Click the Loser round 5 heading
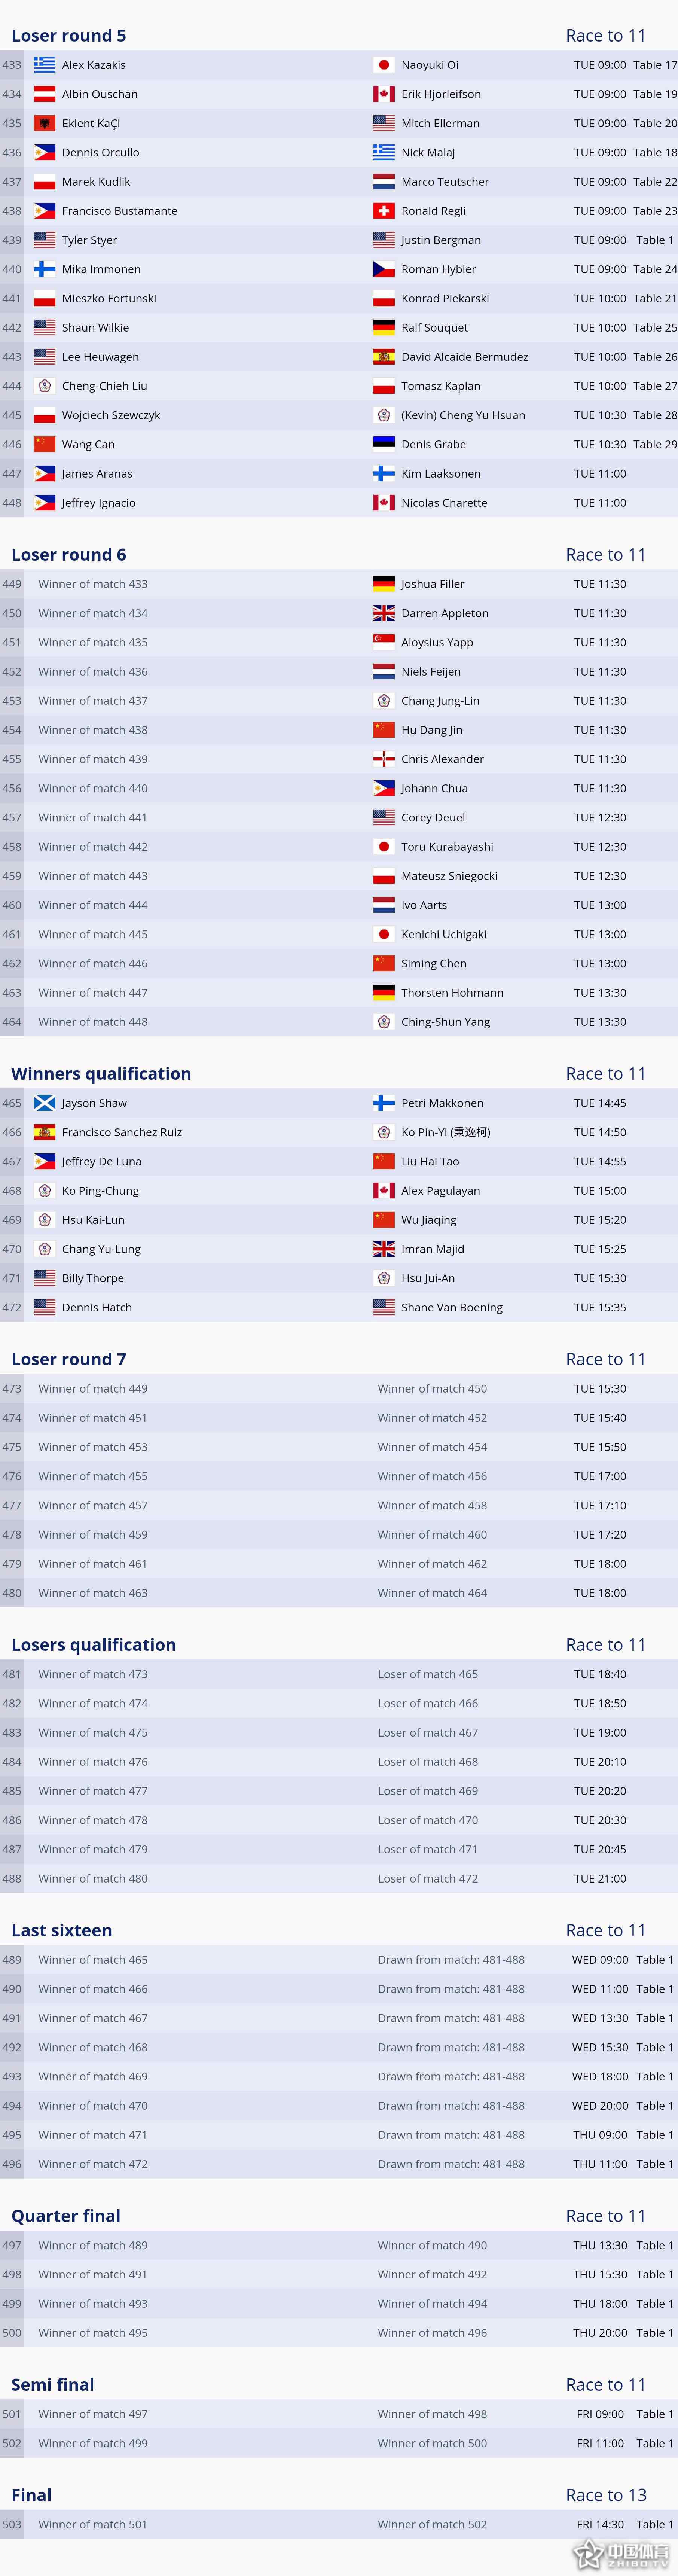 tap(69, 36)
